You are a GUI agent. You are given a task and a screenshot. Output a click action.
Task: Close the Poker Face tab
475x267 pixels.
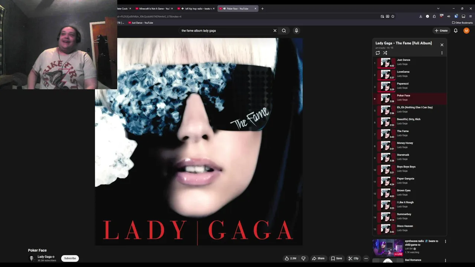(x=255, y=9)
